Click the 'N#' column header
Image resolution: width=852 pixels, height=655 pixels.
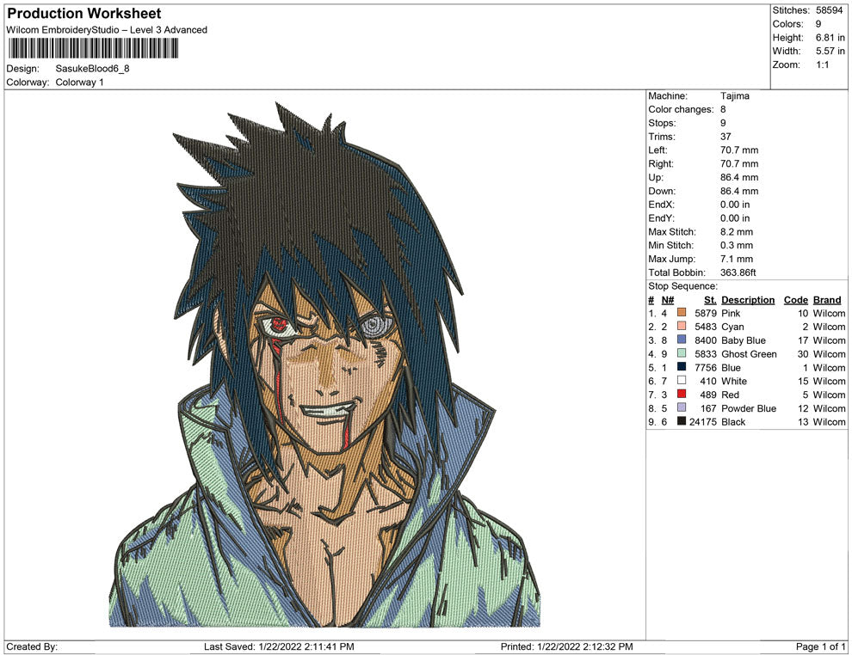tap(667, 300)
